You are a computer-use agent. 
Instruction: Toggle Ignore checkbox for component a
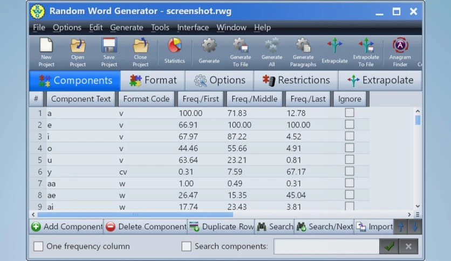click(x=350, y=113)
